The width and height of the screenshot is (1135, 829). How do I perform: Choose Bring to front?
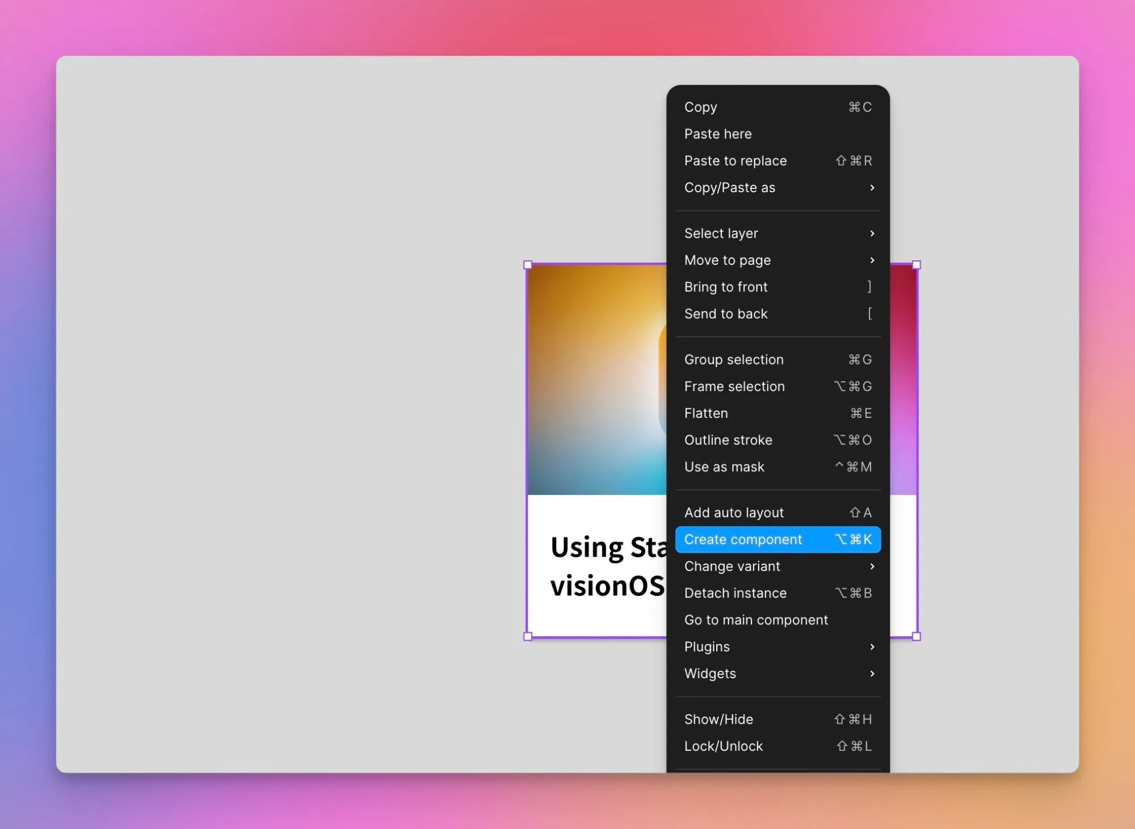tap(726, 287)
